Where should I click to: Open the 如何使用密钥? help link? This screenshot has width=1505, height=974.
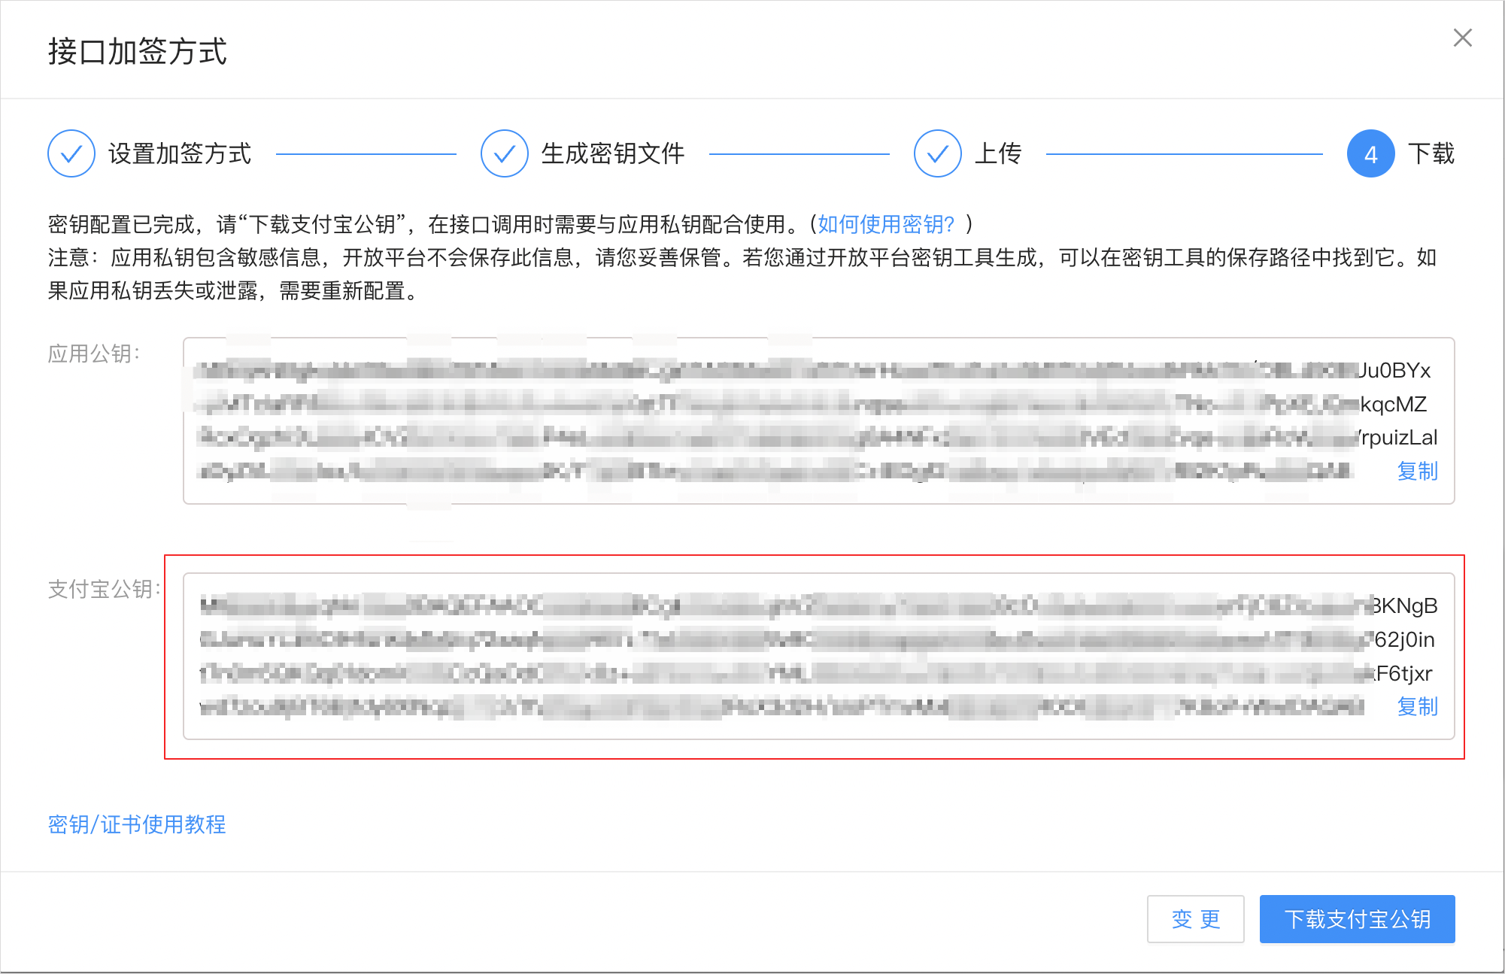point(886,224)
